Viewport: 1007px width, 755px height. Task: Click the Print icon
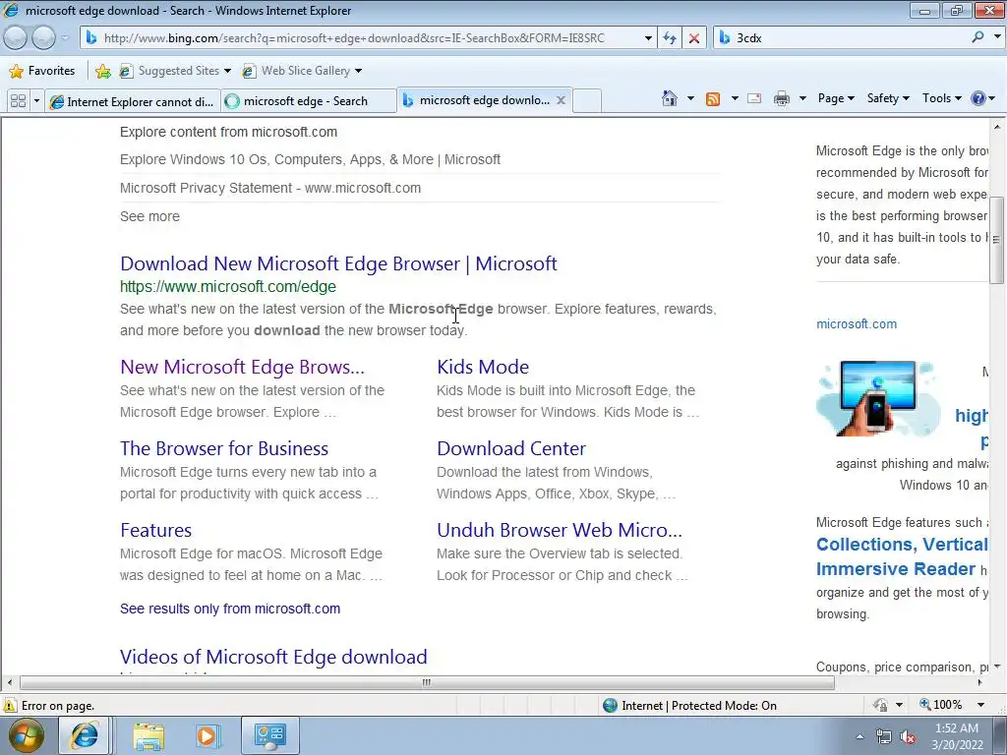tap(782, 99)
